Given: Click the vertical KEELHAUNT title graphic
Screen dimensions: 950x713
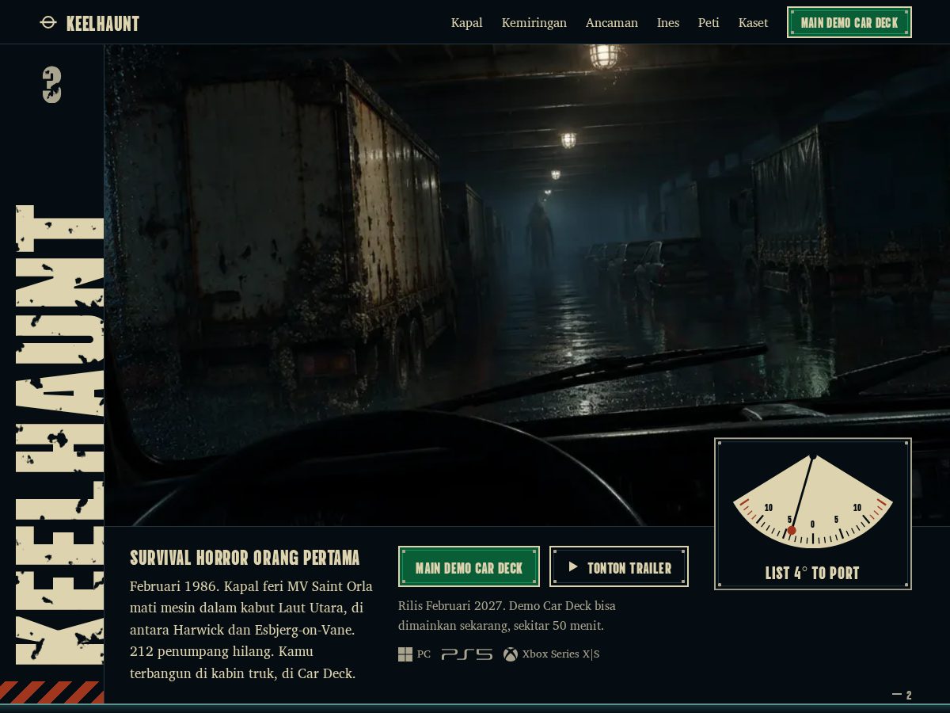Looking at the screenshot, I should coord(60,434).
